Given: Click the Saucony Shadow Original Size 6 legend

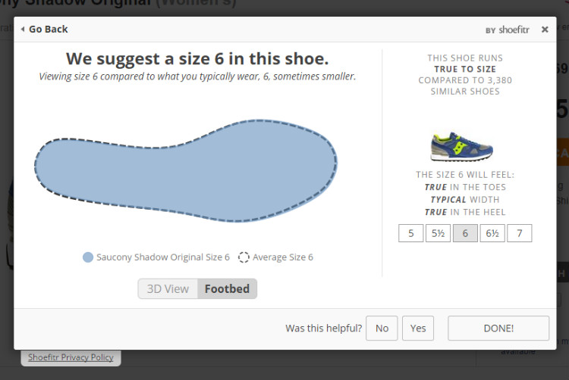Looking at the screenshot, I should [162, 257].
